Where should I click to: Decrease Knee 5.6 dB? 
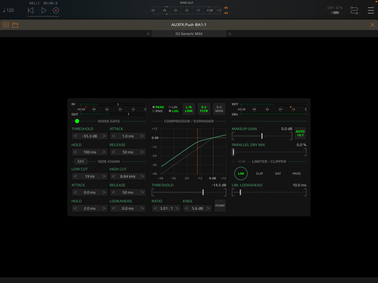tap(187, 209)
